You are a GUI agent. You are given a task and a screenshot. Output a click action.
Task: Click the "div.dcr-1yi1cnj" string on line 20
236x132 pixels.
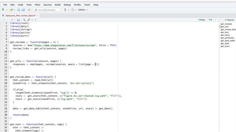pos(81,83)
